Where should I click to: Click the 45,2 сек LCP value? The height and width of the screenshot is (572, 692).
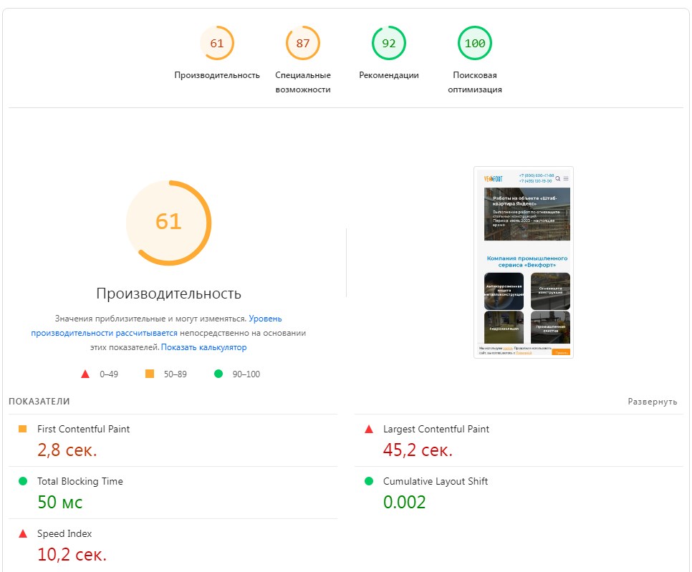(x=418, y=449)
